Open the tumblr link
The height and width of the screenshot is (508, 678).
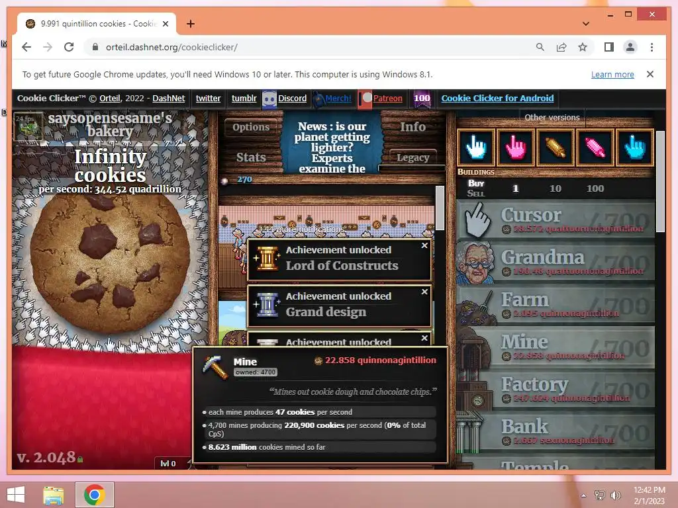tap(244, 98)
